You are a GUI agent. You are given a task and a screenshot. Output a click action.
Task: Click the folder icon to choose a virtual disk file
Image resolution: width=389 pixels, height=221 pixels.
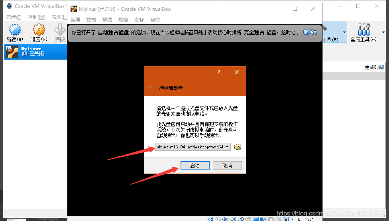pyautogui.click(x=238, y=147)
